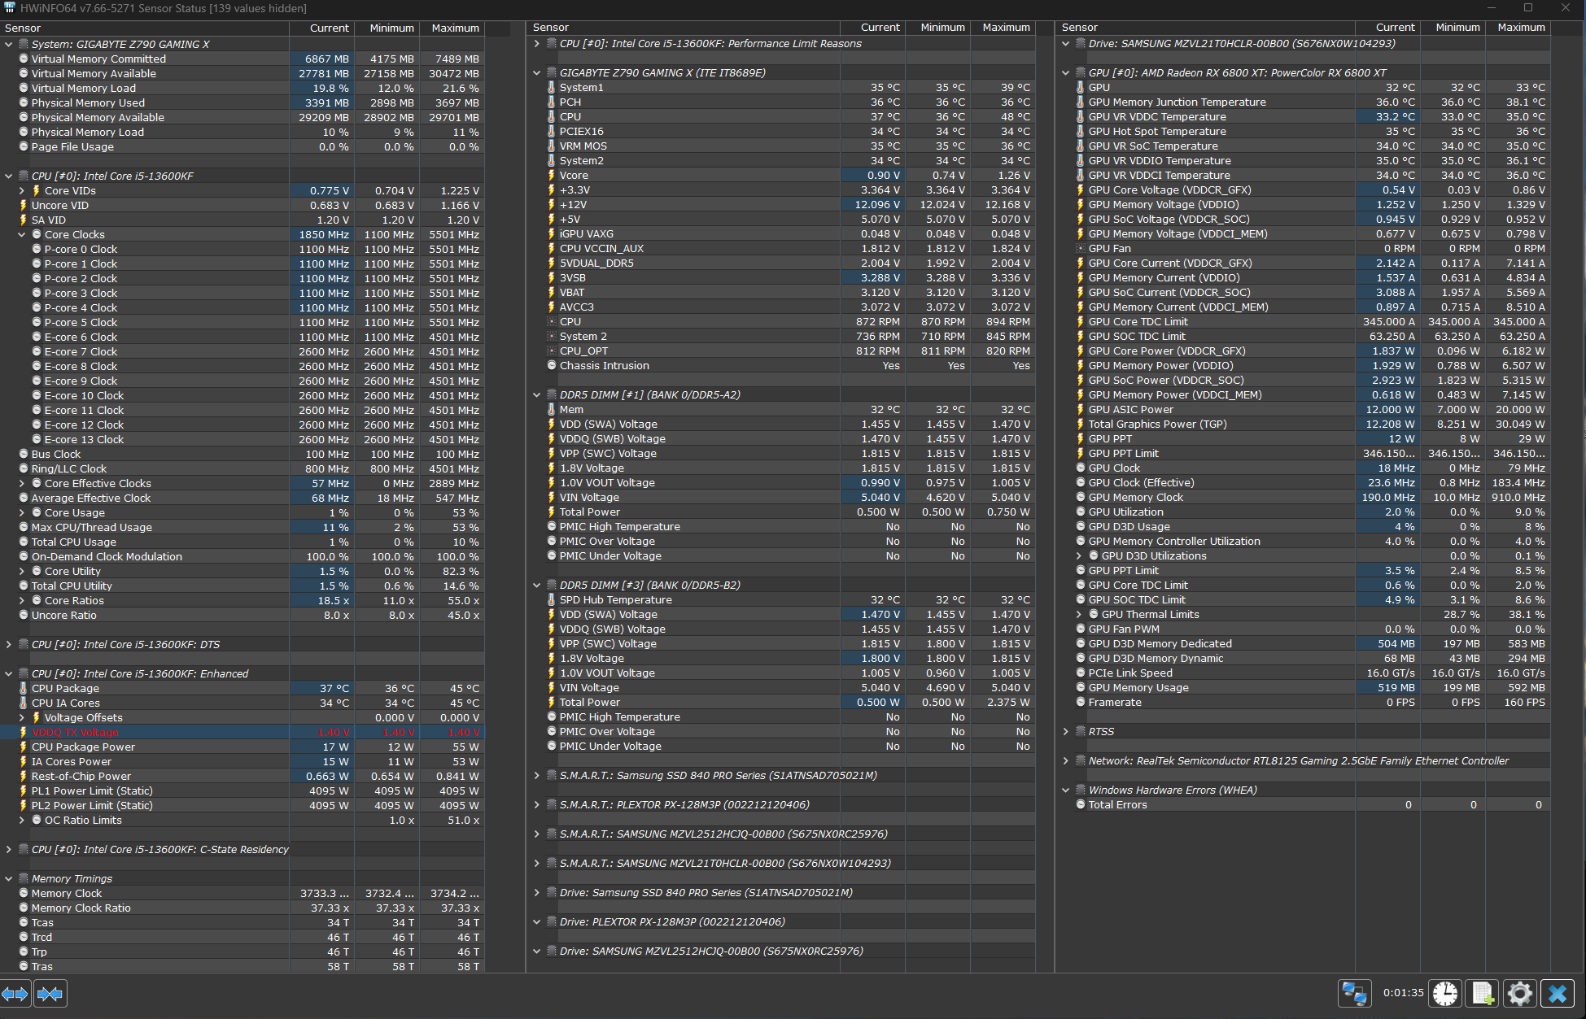Image resolution: width=1586 pixels, height=1019 pixels.
Task: Collapse the Core Clocks tree node
Action: (x=22, y=235)
